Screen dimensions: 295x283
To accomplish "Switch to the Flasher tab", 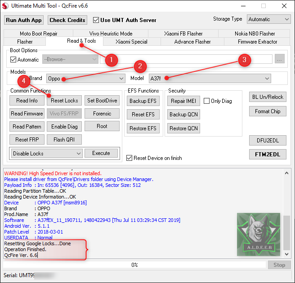I will tap(25, 41).
